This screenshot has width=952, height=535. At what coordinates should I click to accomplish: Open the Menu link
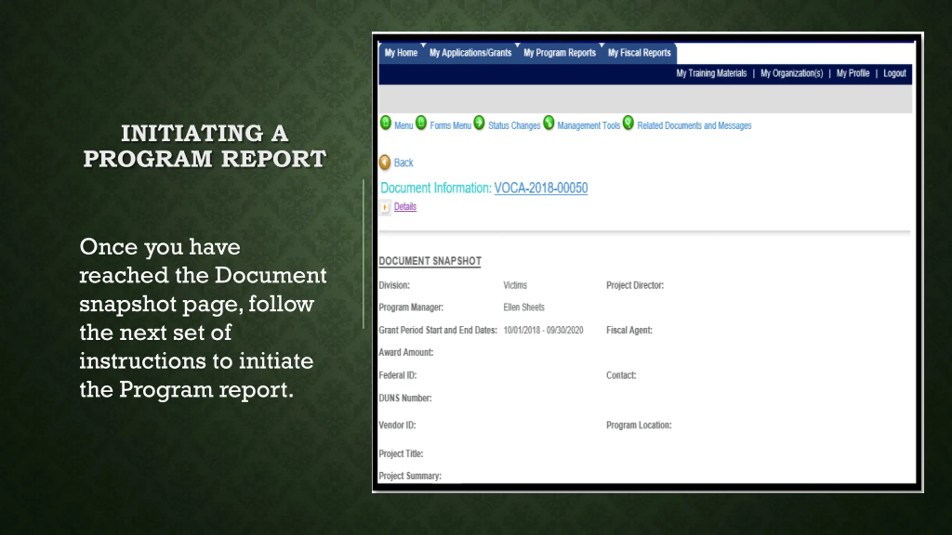[x=403, y=126]
